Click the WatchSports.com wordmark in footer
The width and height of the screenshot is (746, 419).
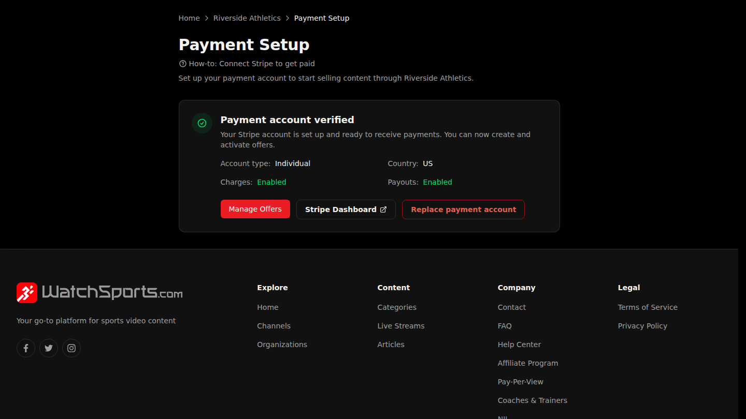coord(112,293)
